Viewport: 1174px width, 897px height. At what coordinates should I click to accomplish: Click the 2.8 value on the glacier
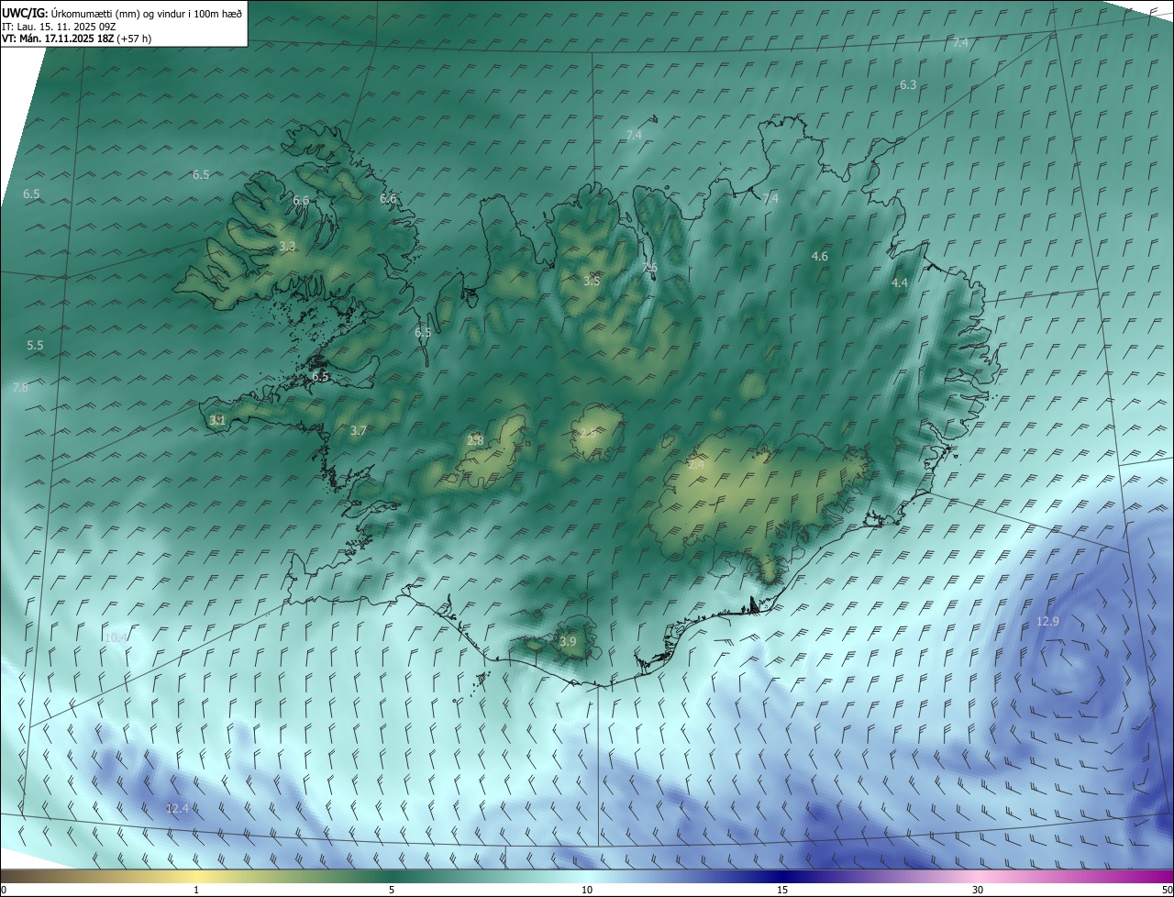coord(475,441)
